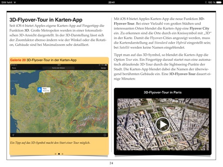The image size is (223, 167).
Task: Tap the italic word 'Satellit' in paragraph
Action: point(125,47)
